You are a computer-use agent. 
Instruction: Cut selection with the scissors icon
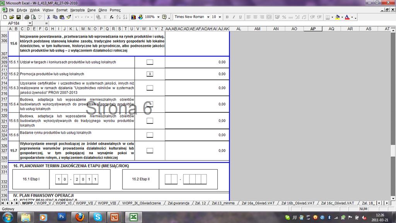point(48,17)
